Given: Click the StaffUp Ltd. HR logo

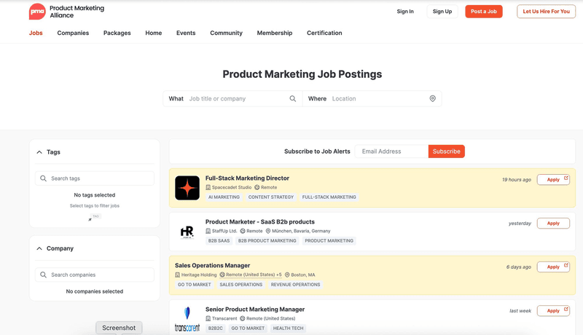Looking at the screenshot, I should click(x=187, y=232).
